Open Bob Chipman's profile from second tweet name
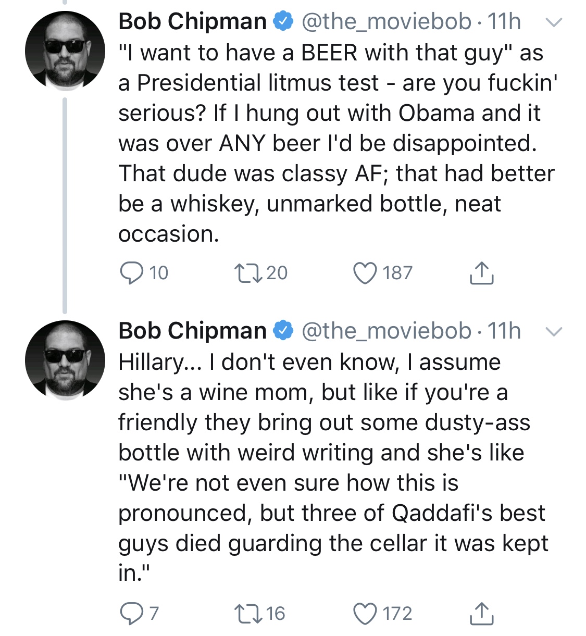Screen dimensions: 586x636 (193, 331)
